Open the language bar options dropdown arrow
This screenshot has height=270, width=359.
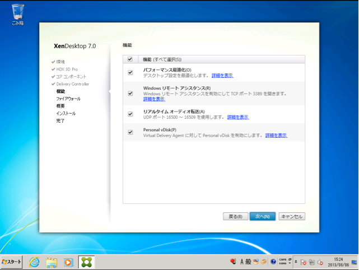290,263
